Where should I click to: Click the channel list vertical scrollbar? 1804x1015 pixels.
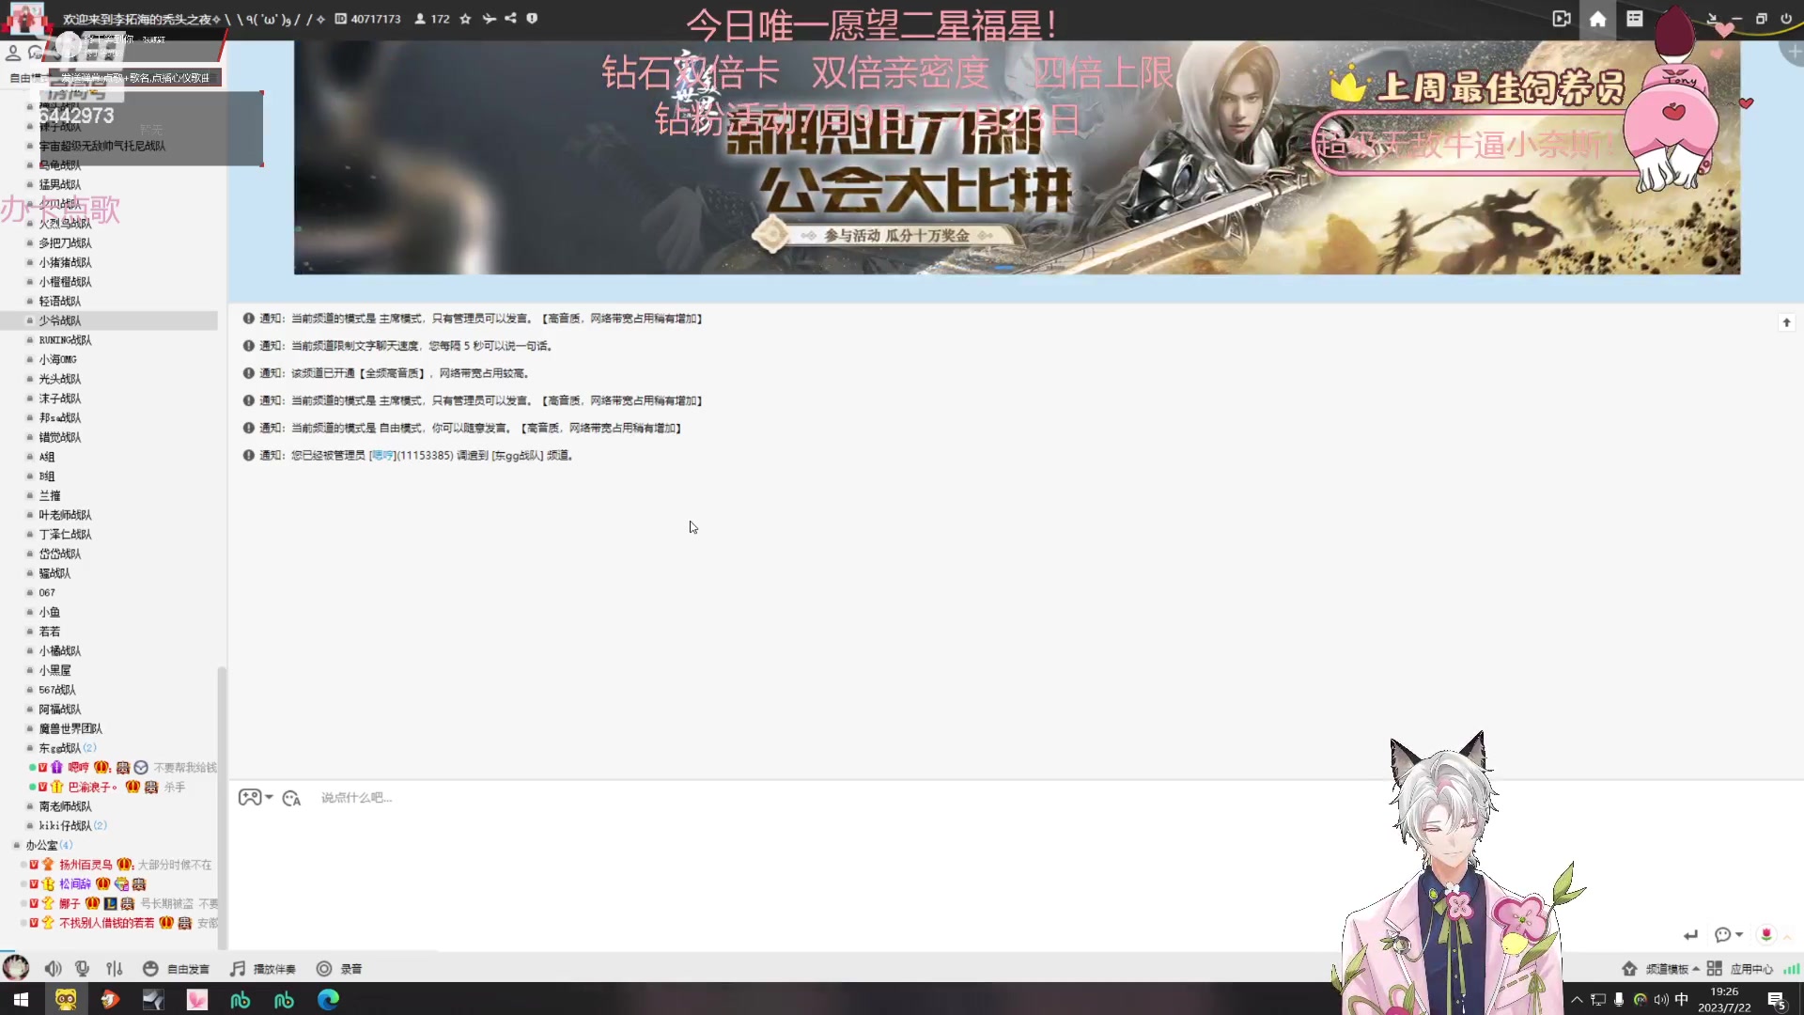click(222, 808)
